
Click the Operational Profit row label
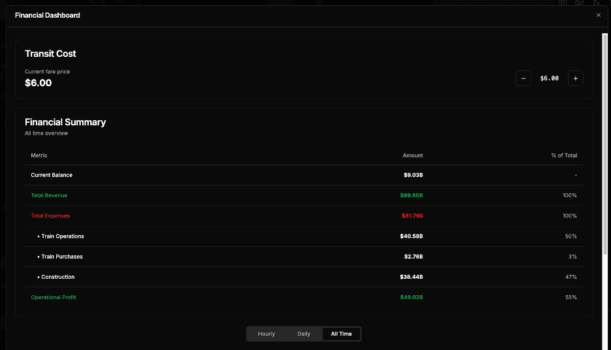54,297
